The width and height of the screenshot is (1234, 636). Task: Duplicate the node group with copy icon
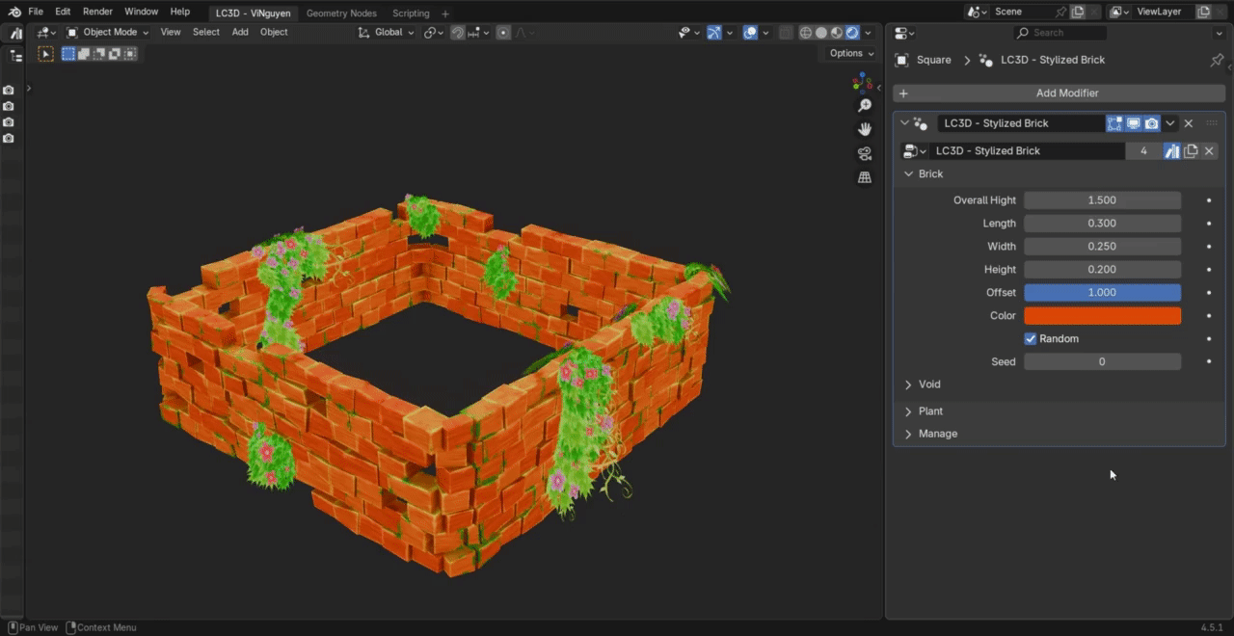click(1191, 151)
